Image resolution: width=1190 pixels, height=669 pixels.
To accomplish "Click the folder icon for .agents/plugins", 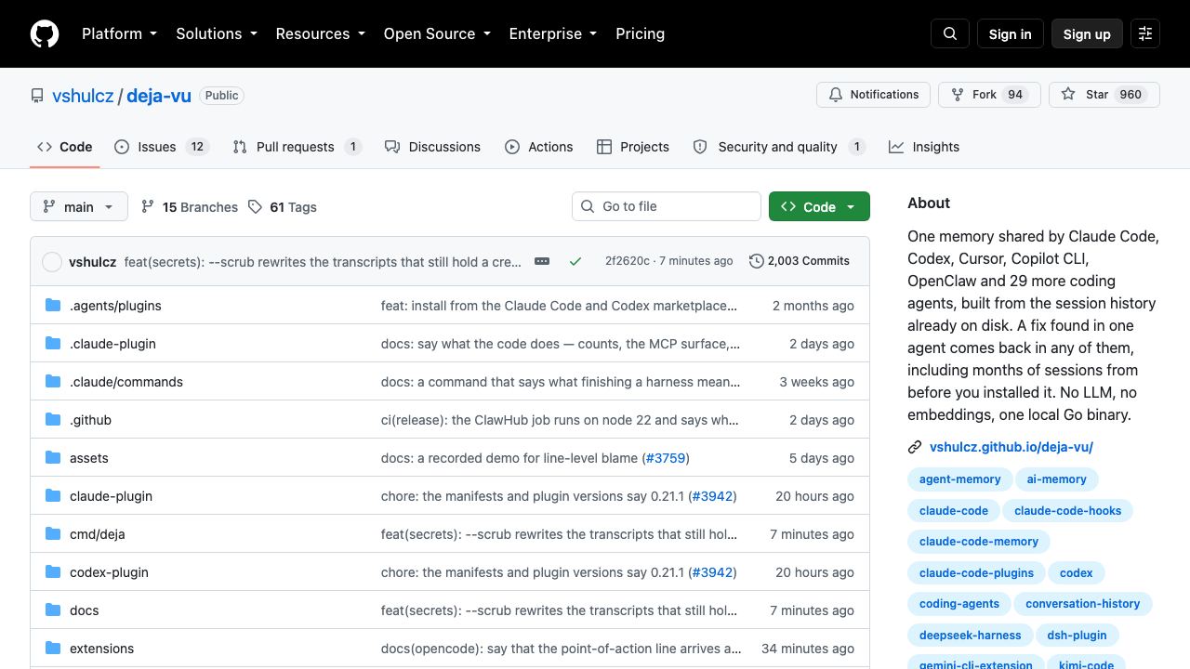I will [53, 305].
